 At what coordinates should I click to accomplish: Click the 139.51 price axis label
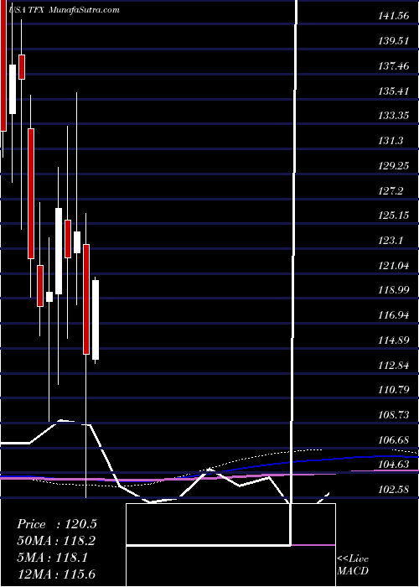(x=394, y=40)
